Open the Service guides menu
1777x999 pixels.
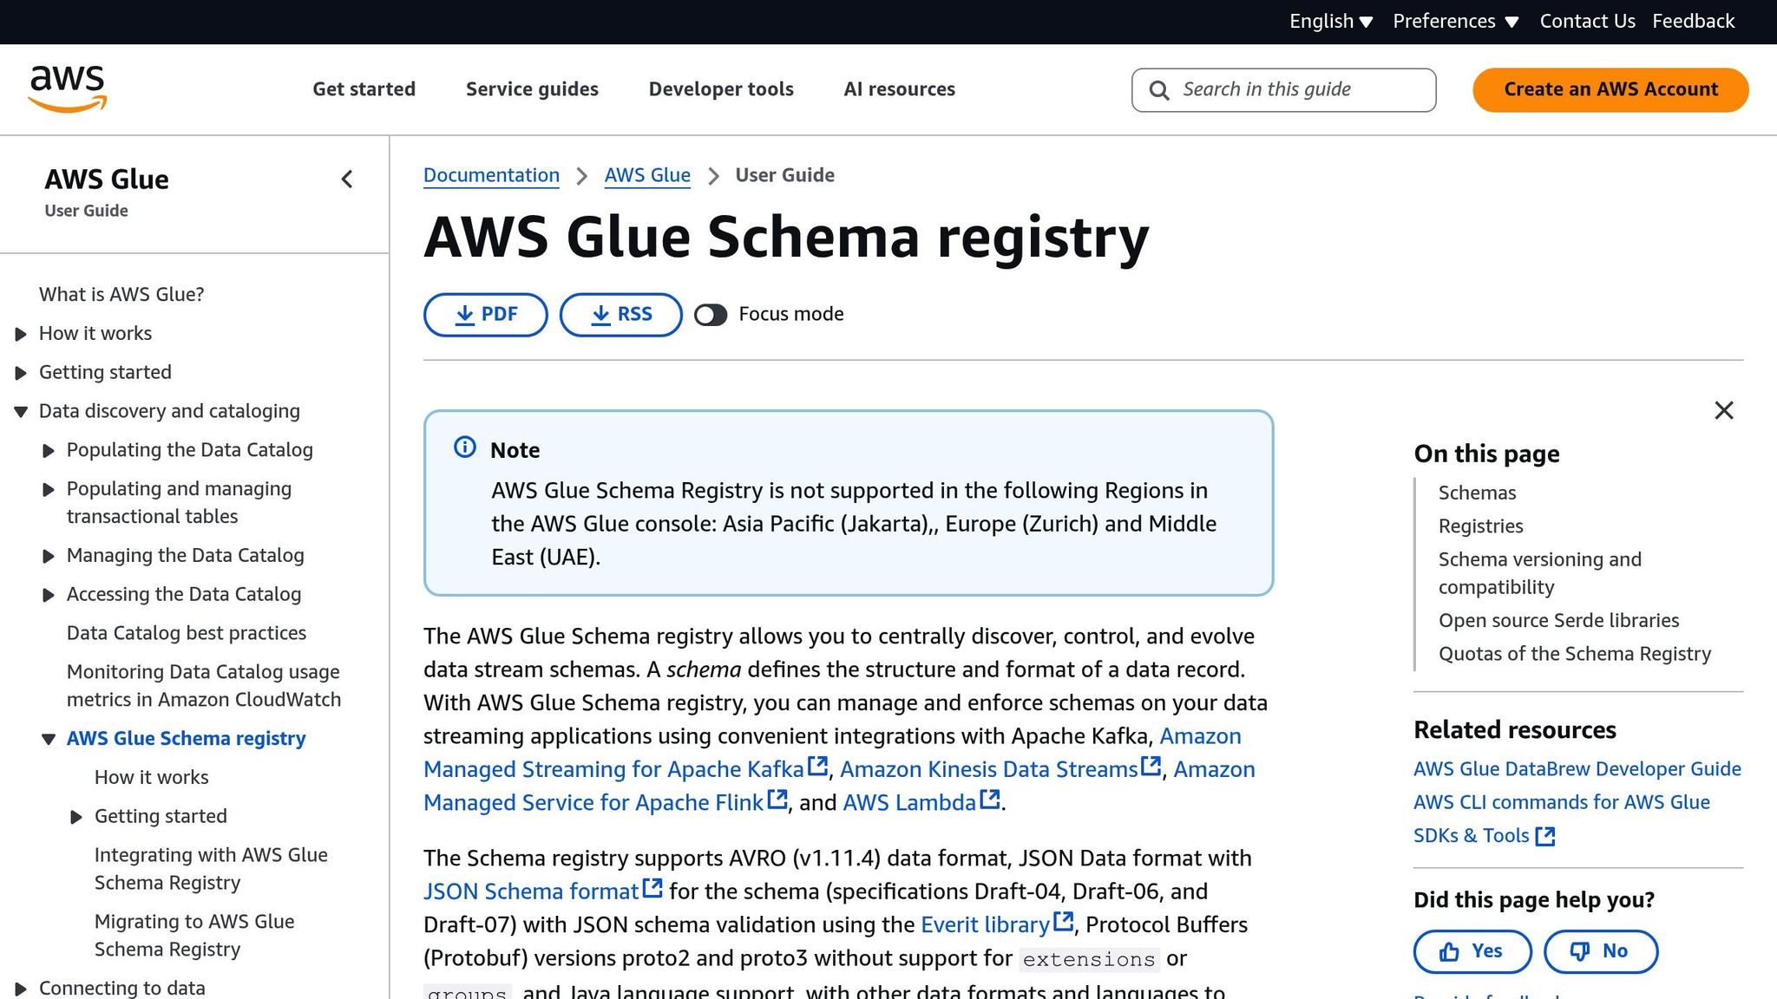[532, 89]
